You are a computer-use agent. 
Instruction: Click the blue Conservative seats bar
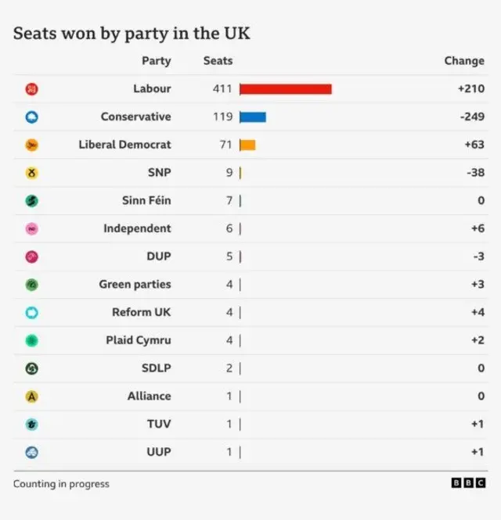252,117
